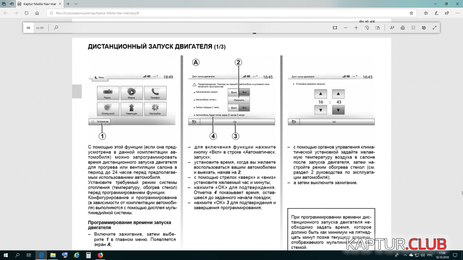The image size is (463, 260).
Task: Switch the PDF page layout view
Action: 377,27
